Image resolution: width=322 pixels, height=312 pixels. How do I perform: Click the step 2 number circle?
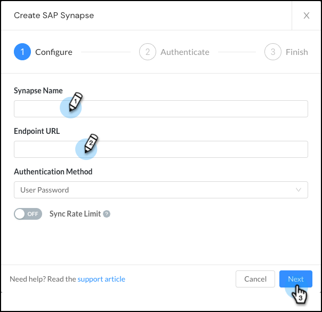click(148, 52)
